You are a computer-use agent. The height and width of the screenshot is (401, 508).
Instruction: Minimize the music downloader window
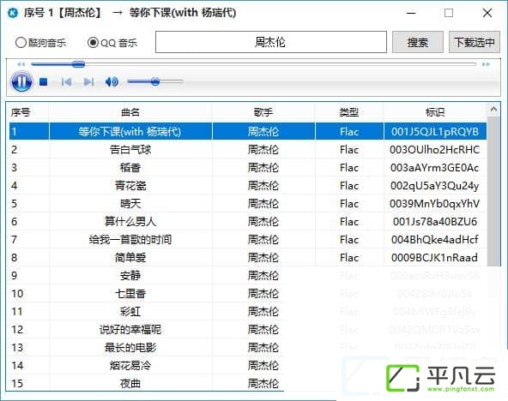click(x=411, y=13)
